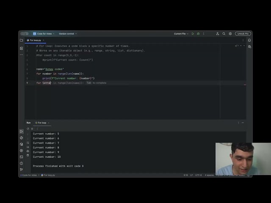Image resolution: width=271 pixels, height=203 pixels.
Task: Open Problems tool window icon
Action: (22, 163)
